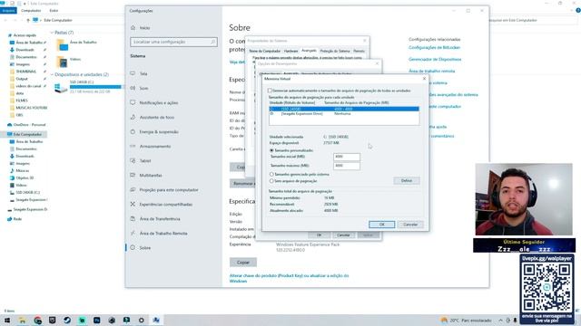Switch to Proteção do Sistema tab

click(335, 51)
